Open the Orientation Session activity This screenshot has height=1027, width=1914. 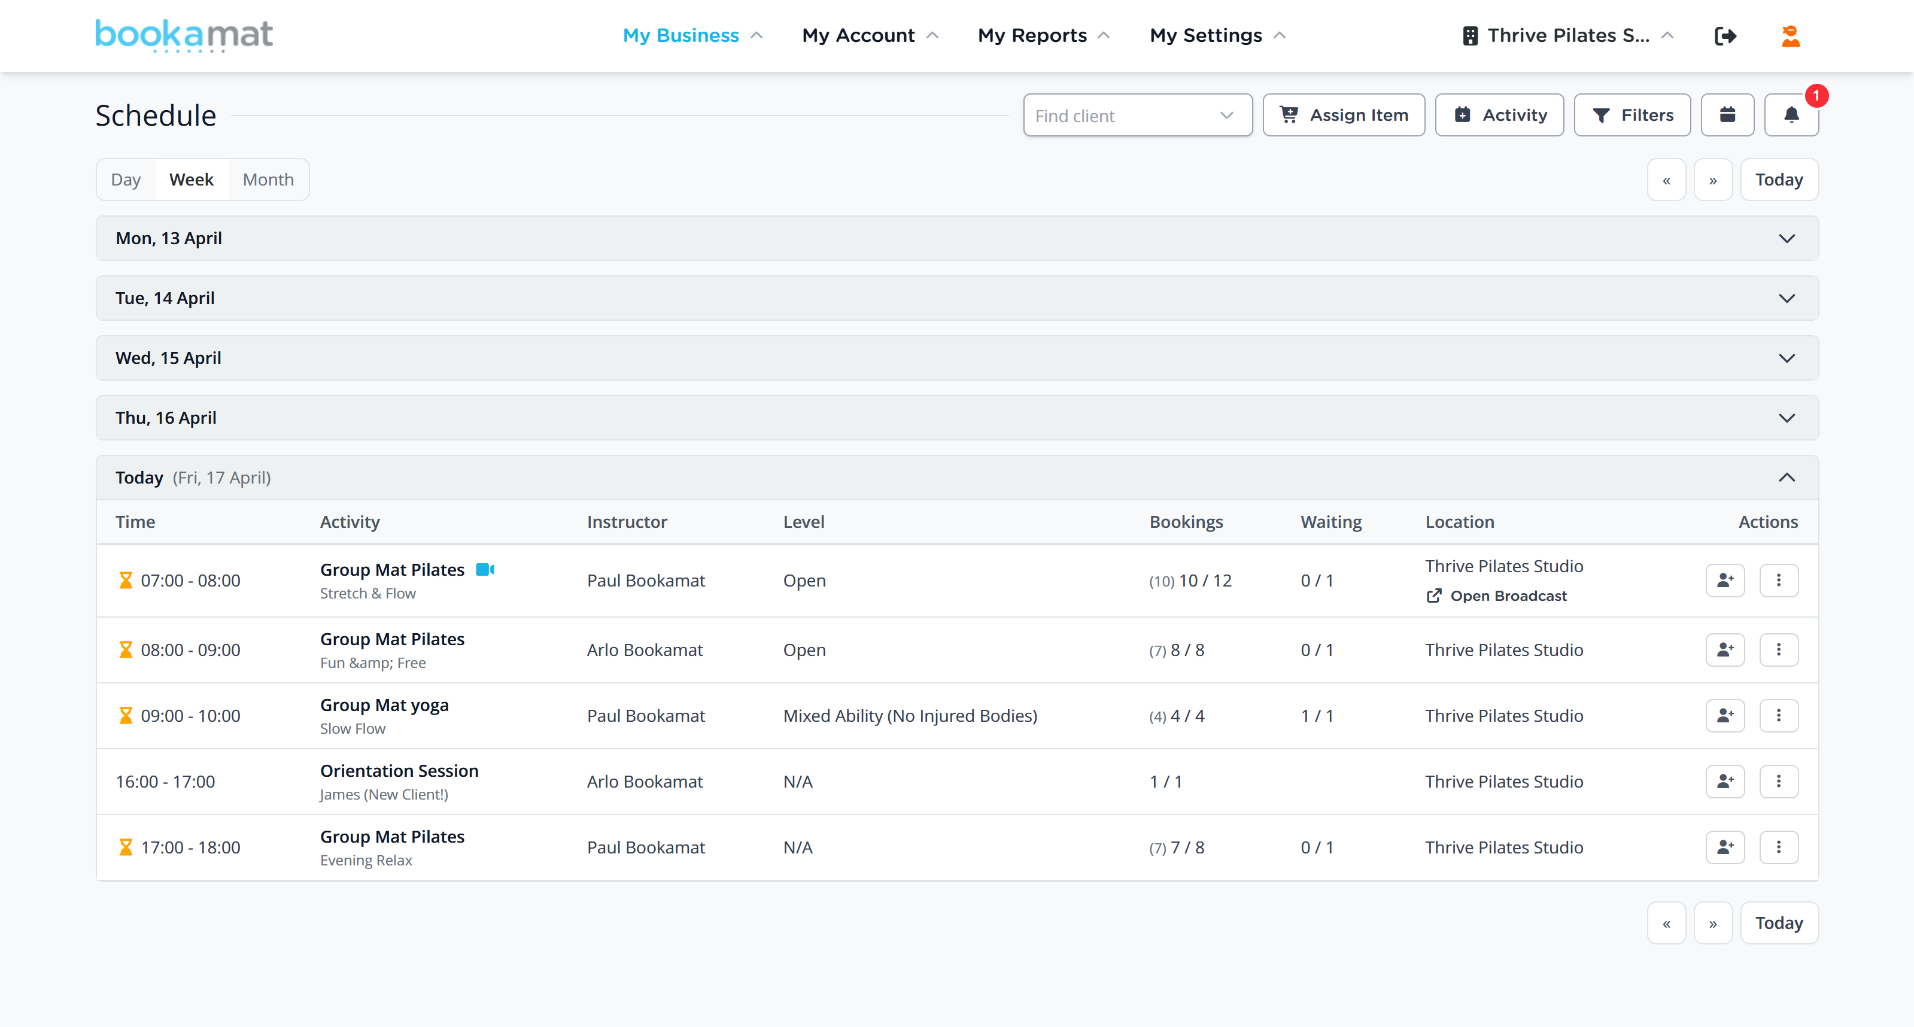pyautogui.click(x=399, y=771)
